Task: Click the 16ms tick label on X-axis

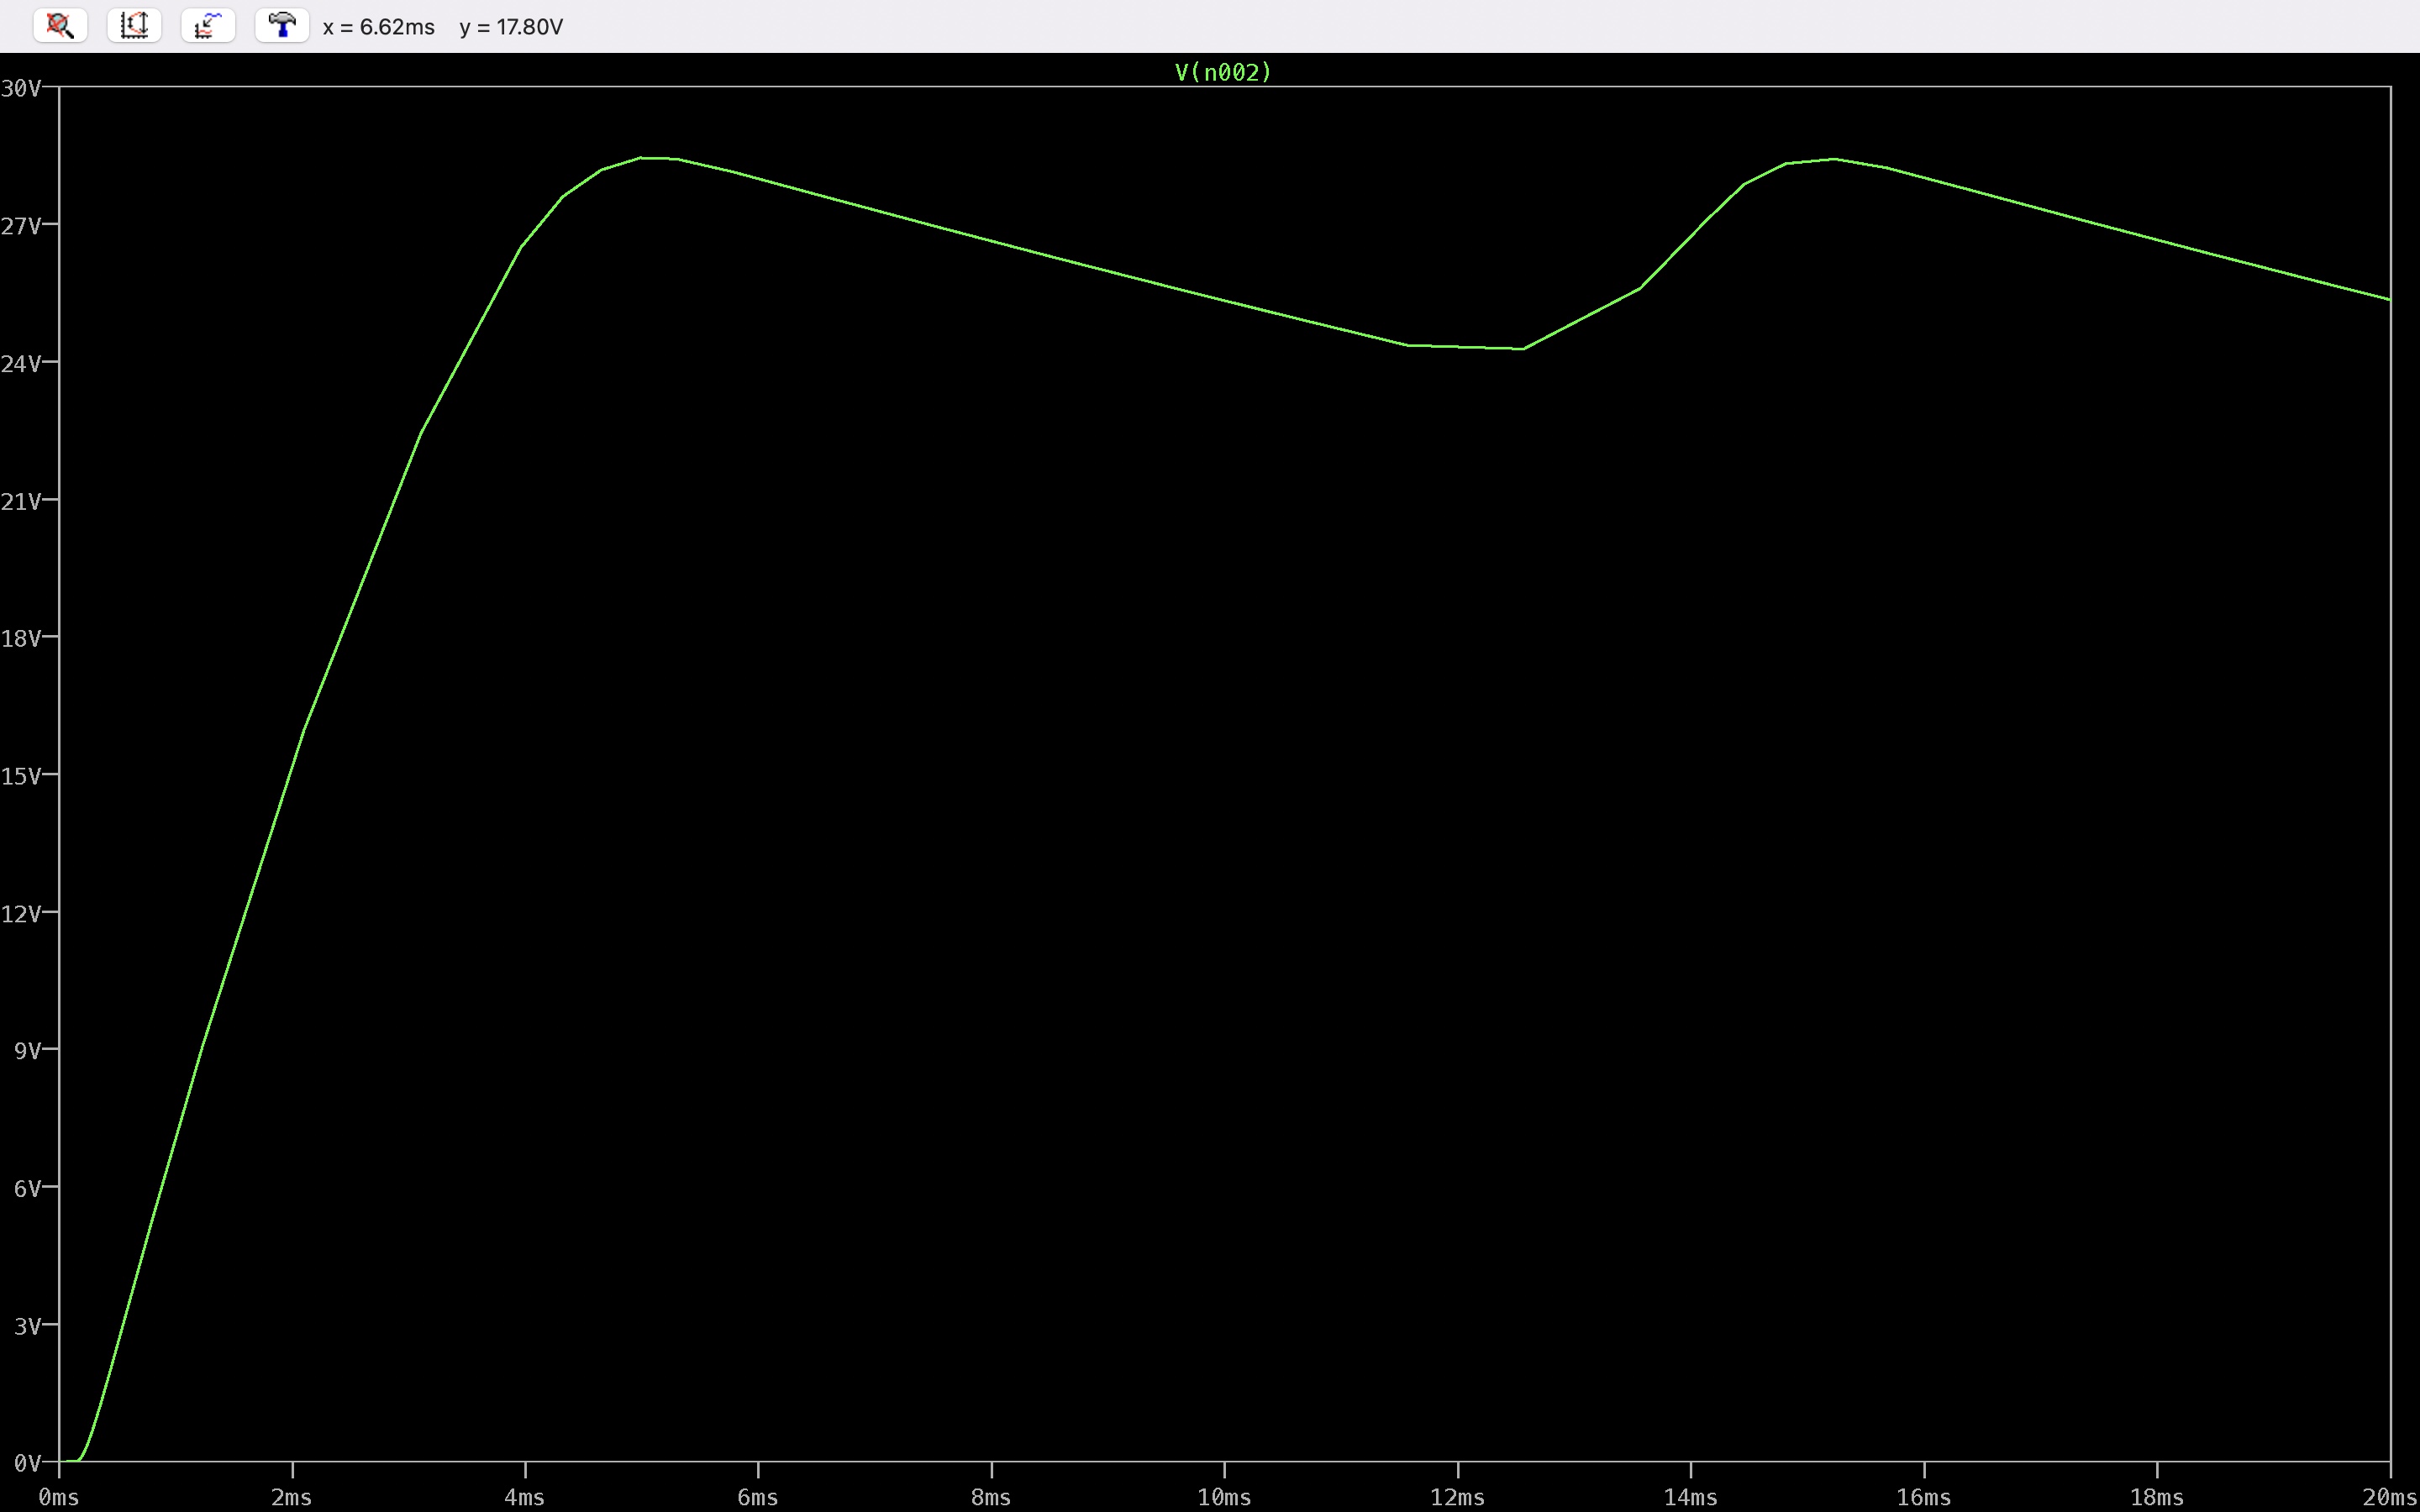Action: tap(1923, 1497)
